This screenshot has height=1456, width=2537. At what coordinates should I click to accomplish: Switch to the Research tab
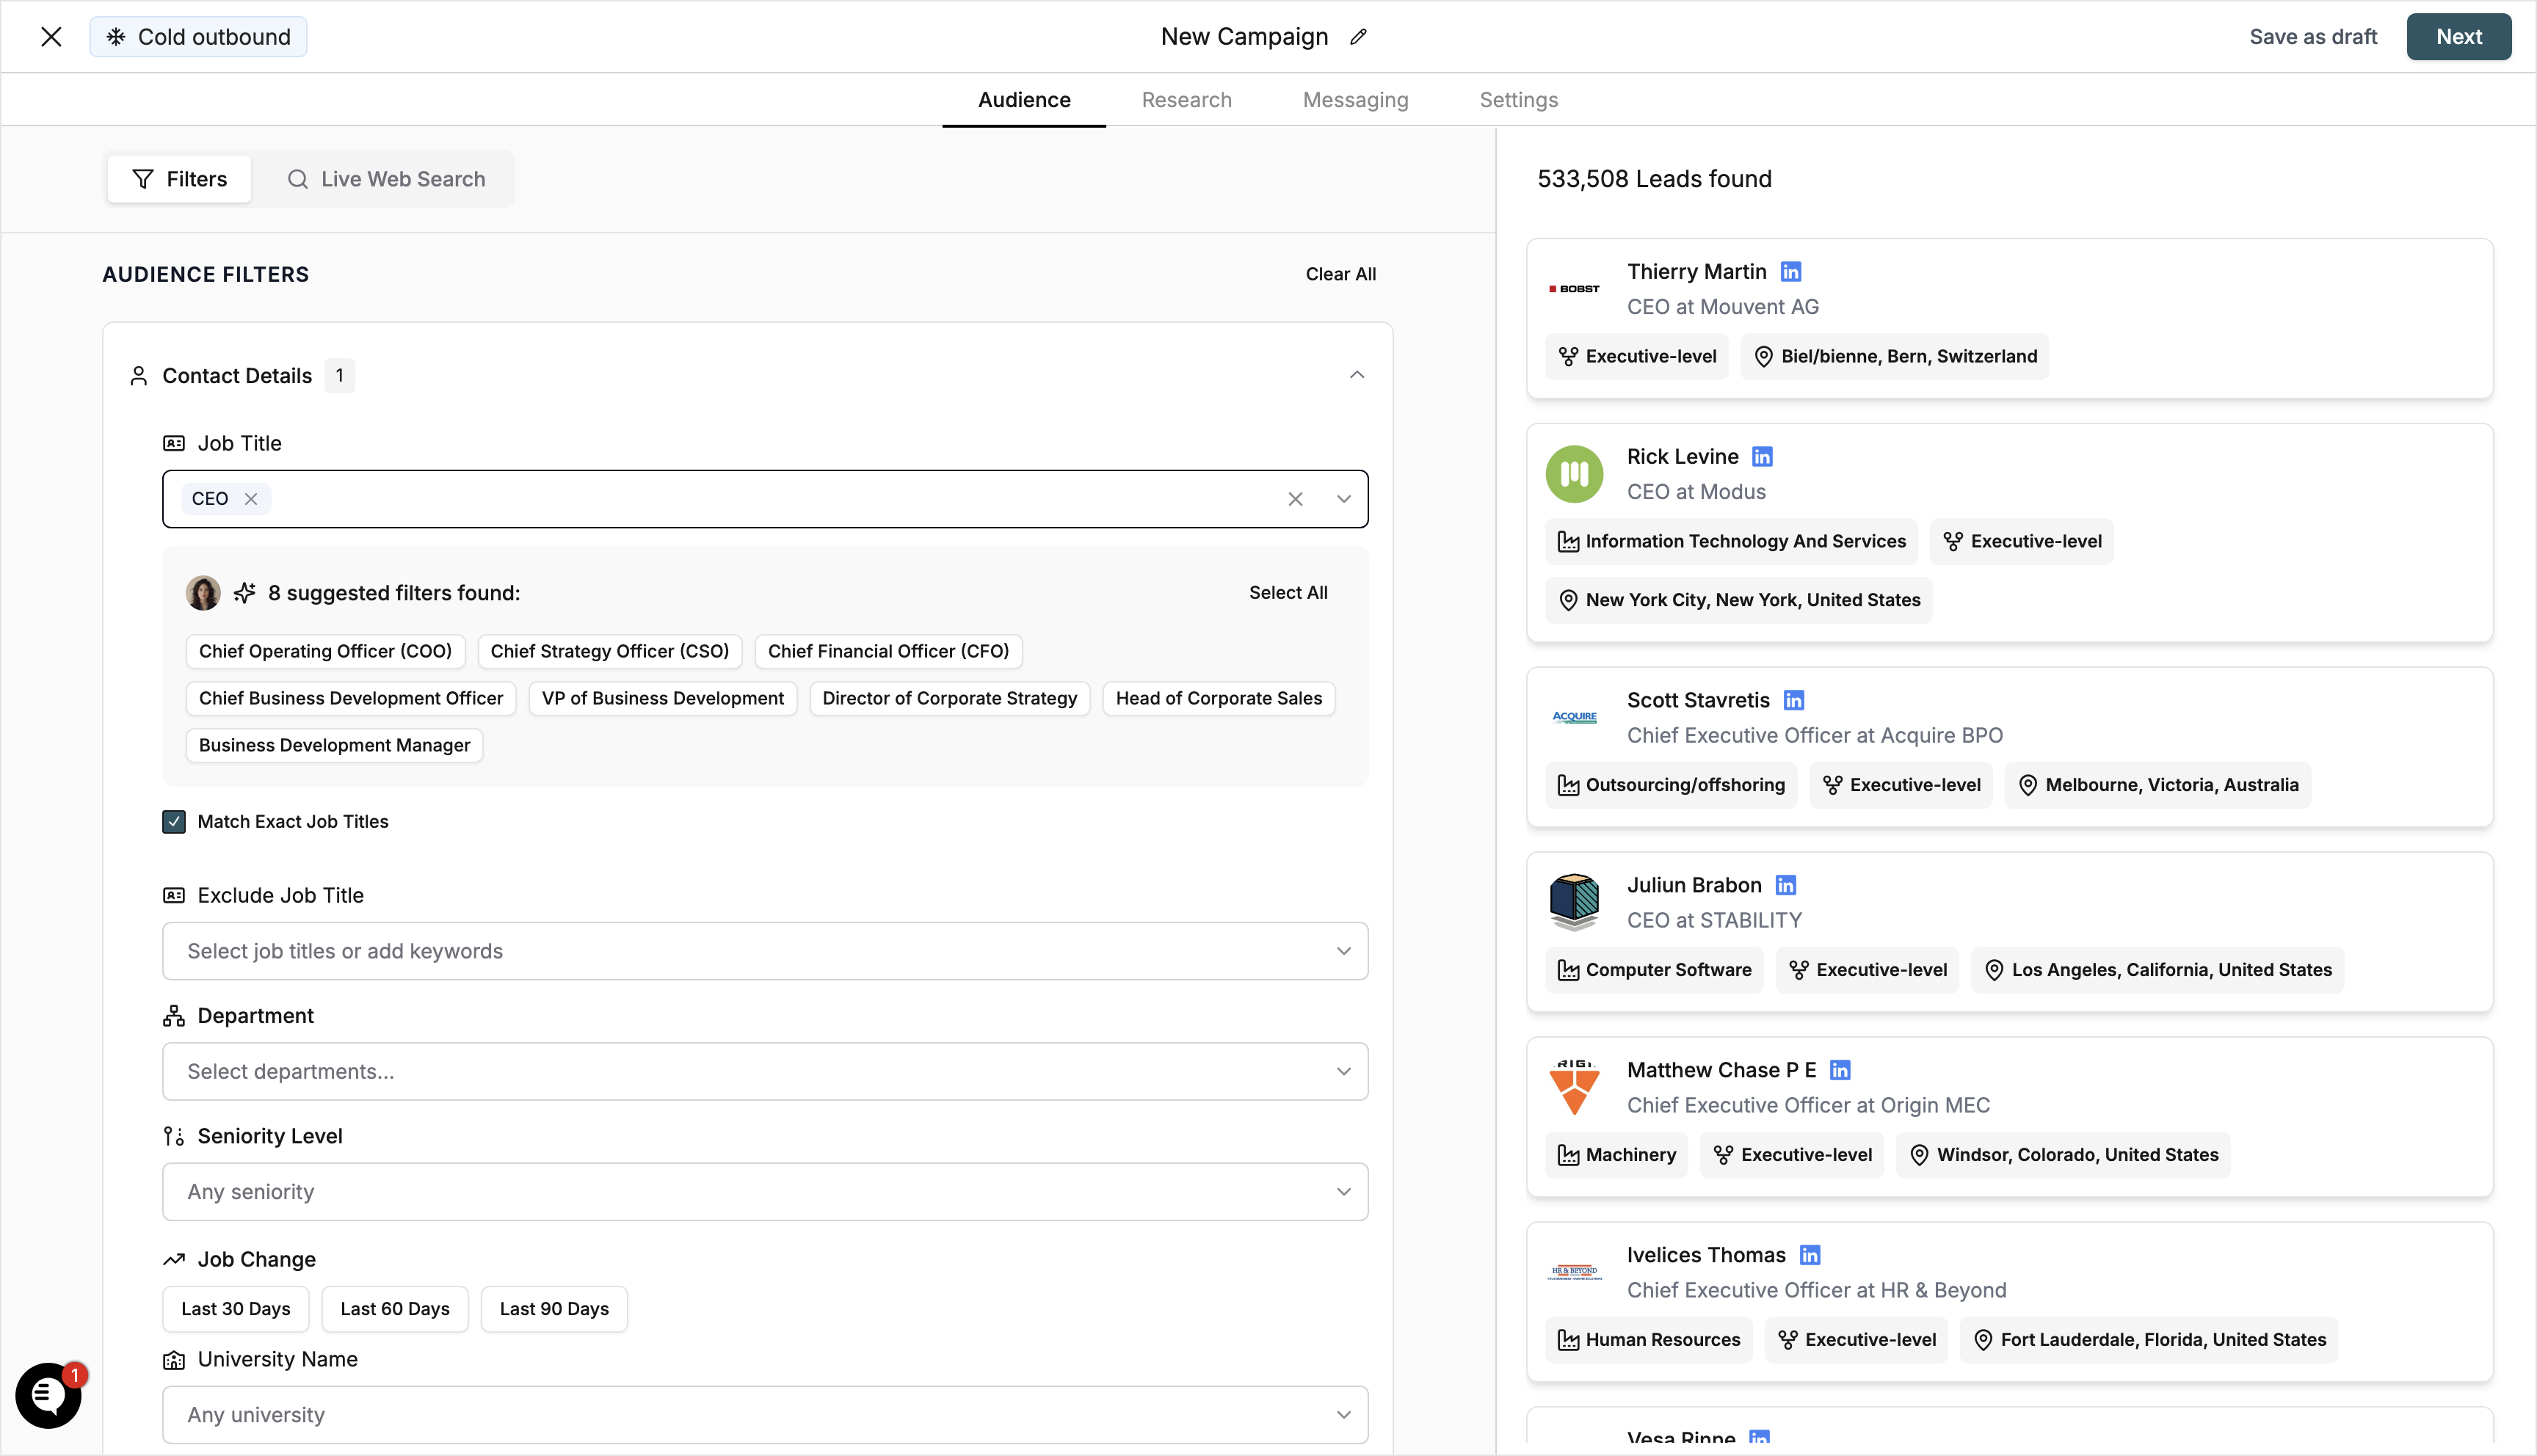[1186, 99]
